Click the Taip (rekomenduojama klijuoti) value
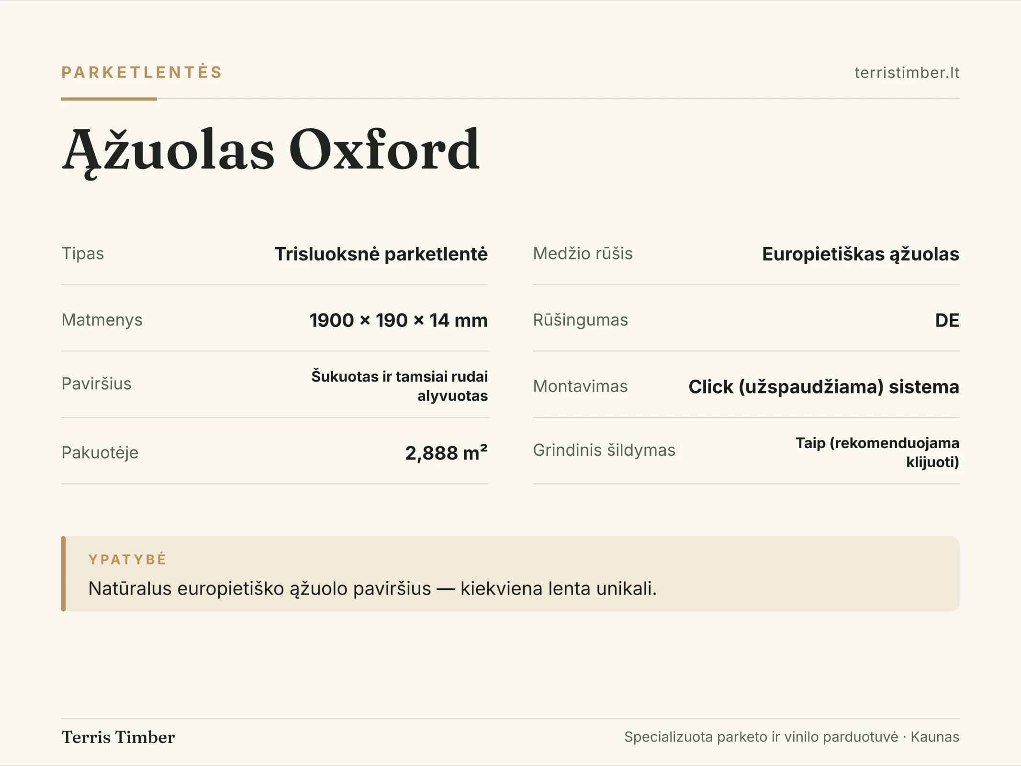The height and width of the screenshot is (766, 1021). point(877,452)
